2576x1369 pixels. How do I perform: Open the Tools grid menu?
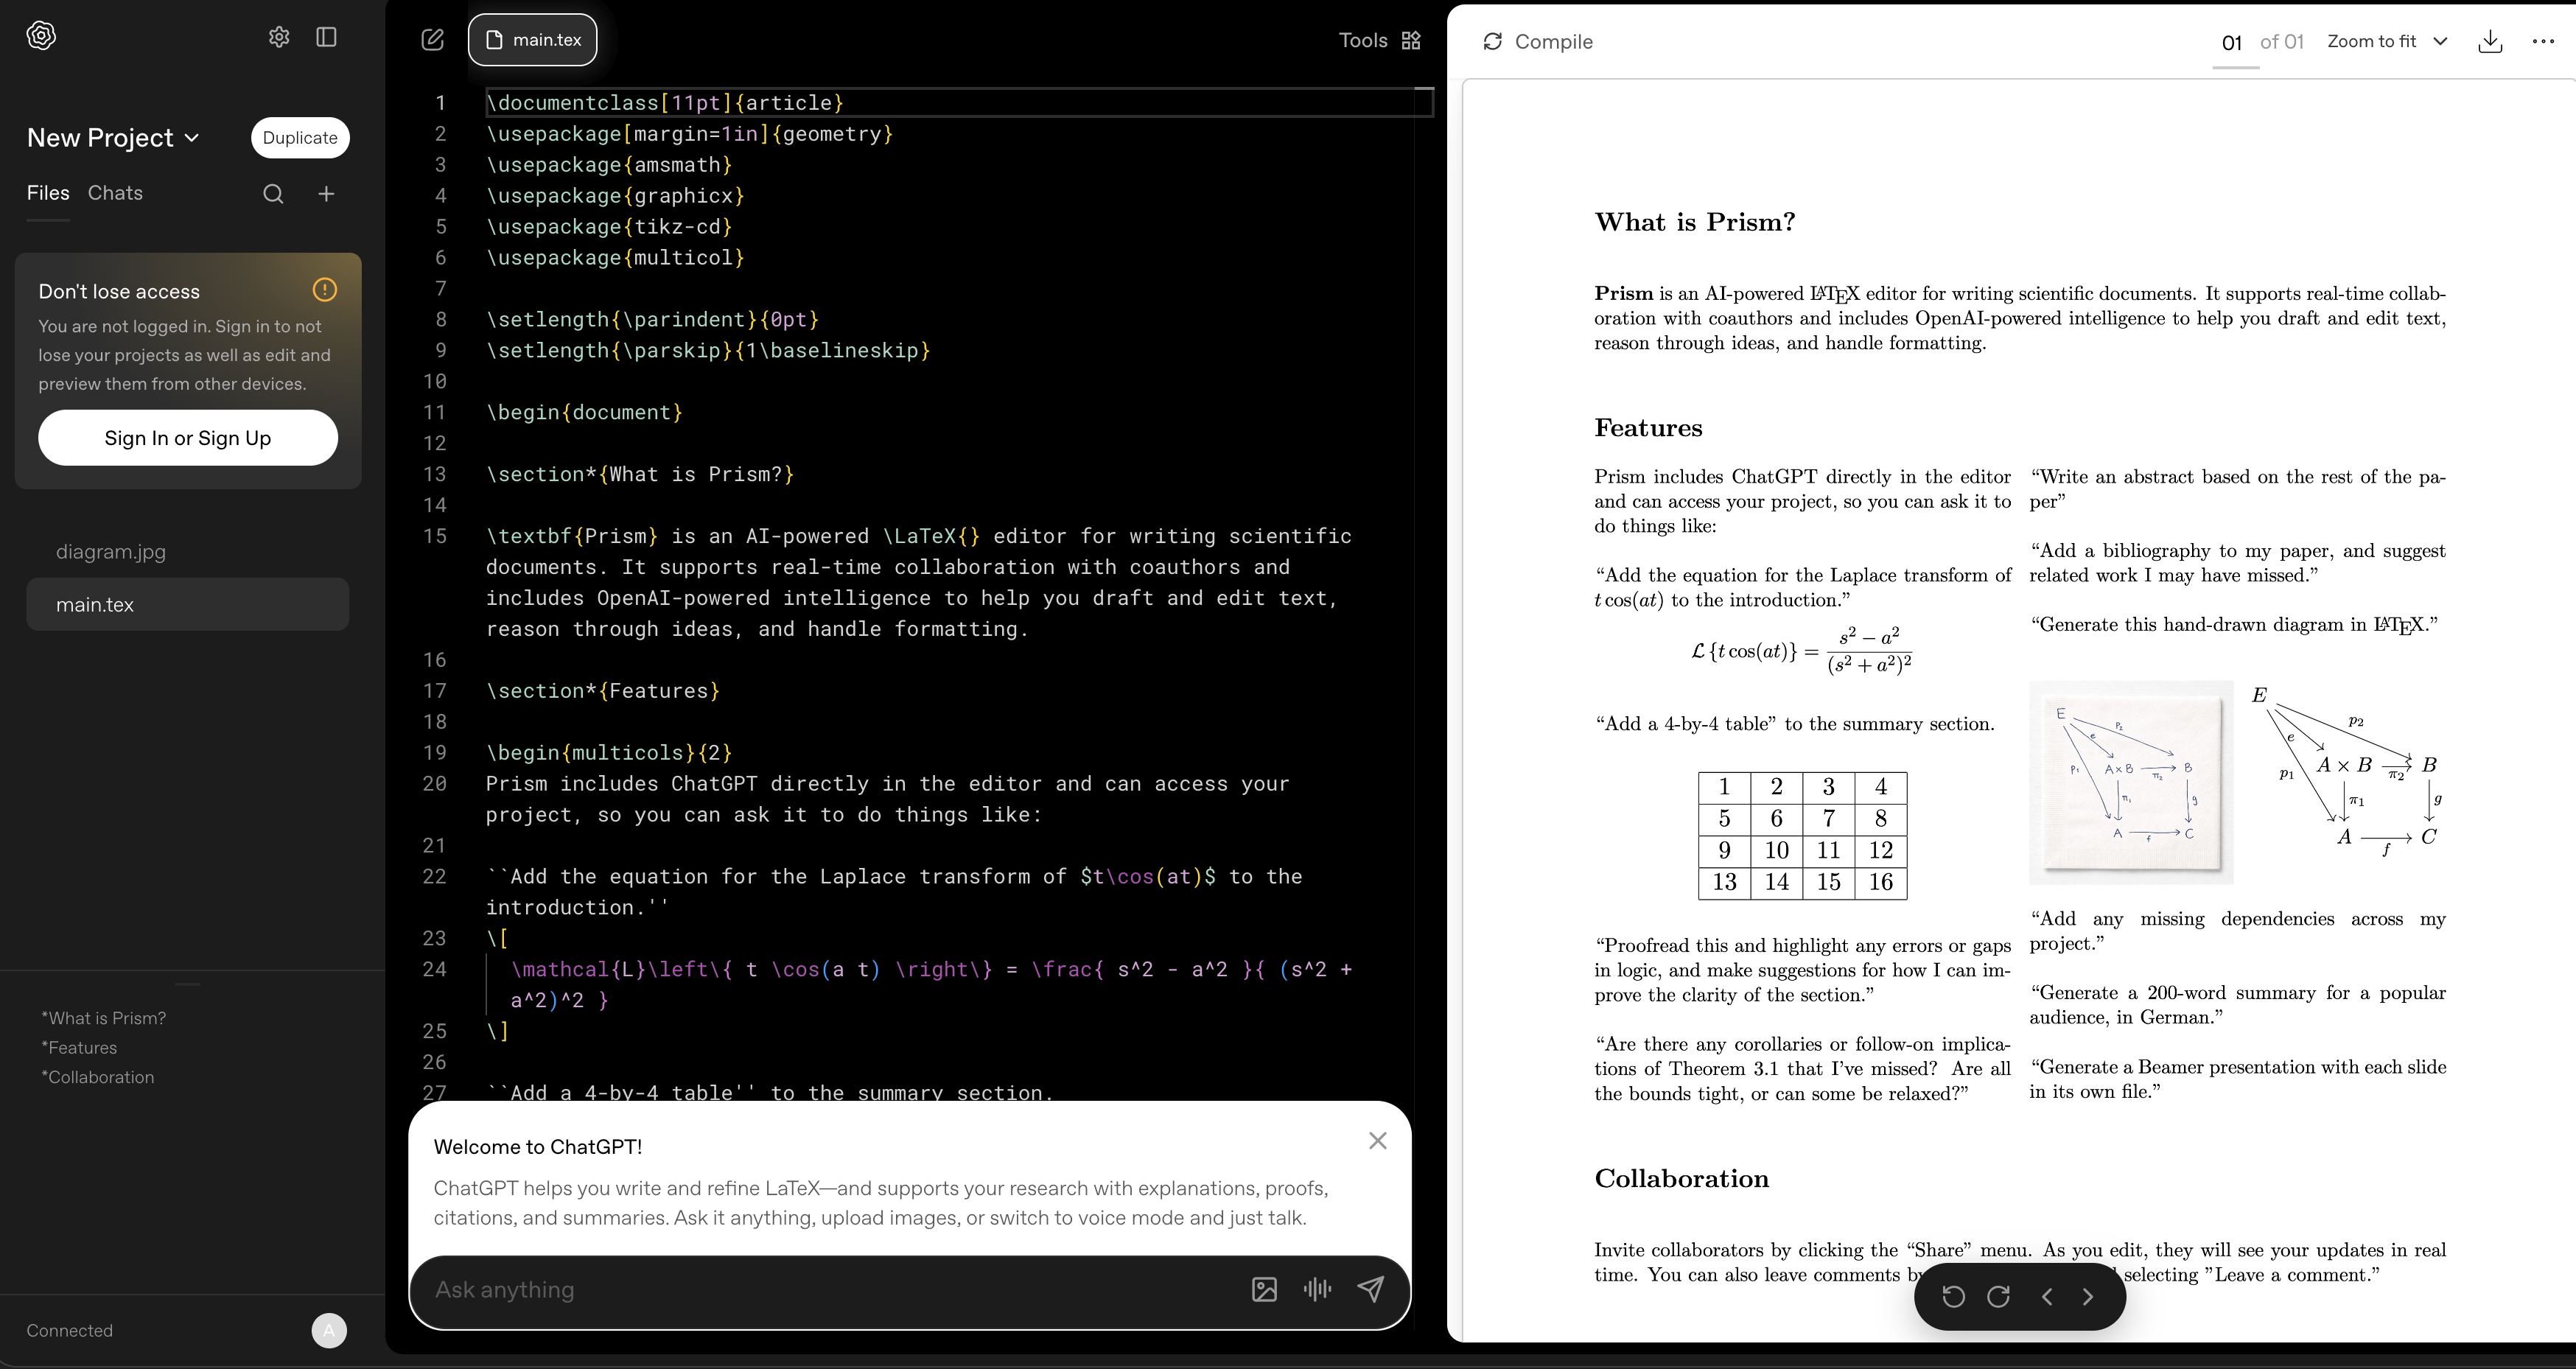1411,40
